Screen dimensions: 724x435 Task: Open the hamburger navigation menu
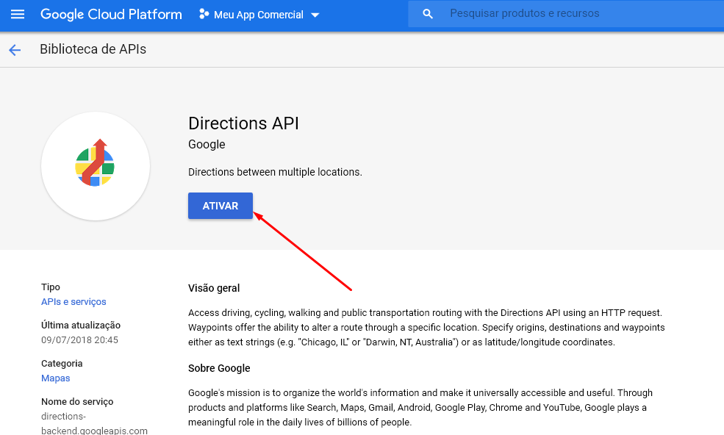point(18,14)
